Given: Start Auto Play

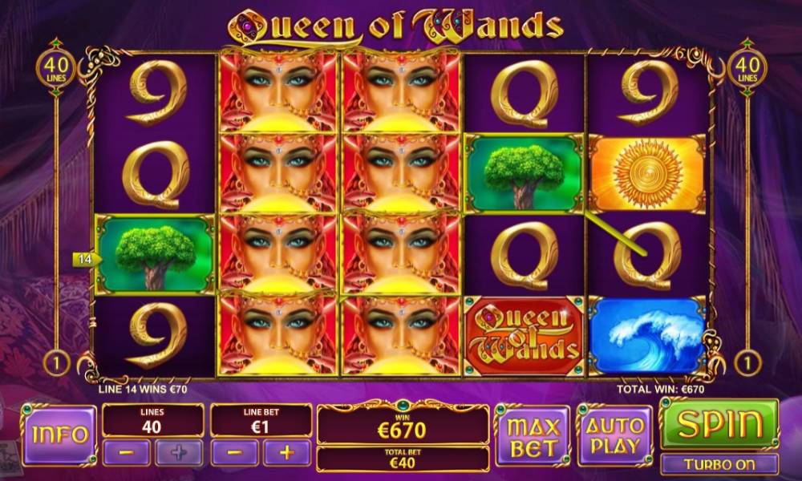Looking at the screenshot, I should pyautogui.click(x=615, y=436).
